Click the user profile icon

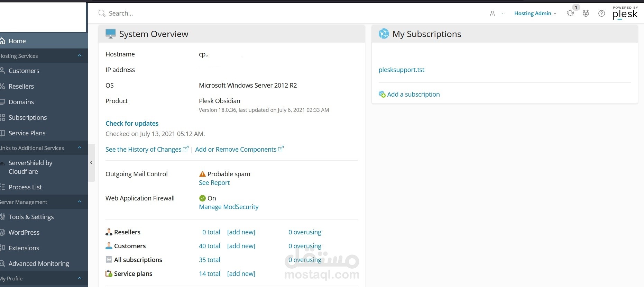(492, 13)
